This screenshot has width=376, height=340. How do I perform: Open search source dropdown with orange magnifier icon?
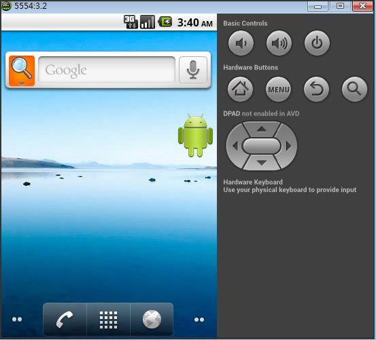point(22,71)
